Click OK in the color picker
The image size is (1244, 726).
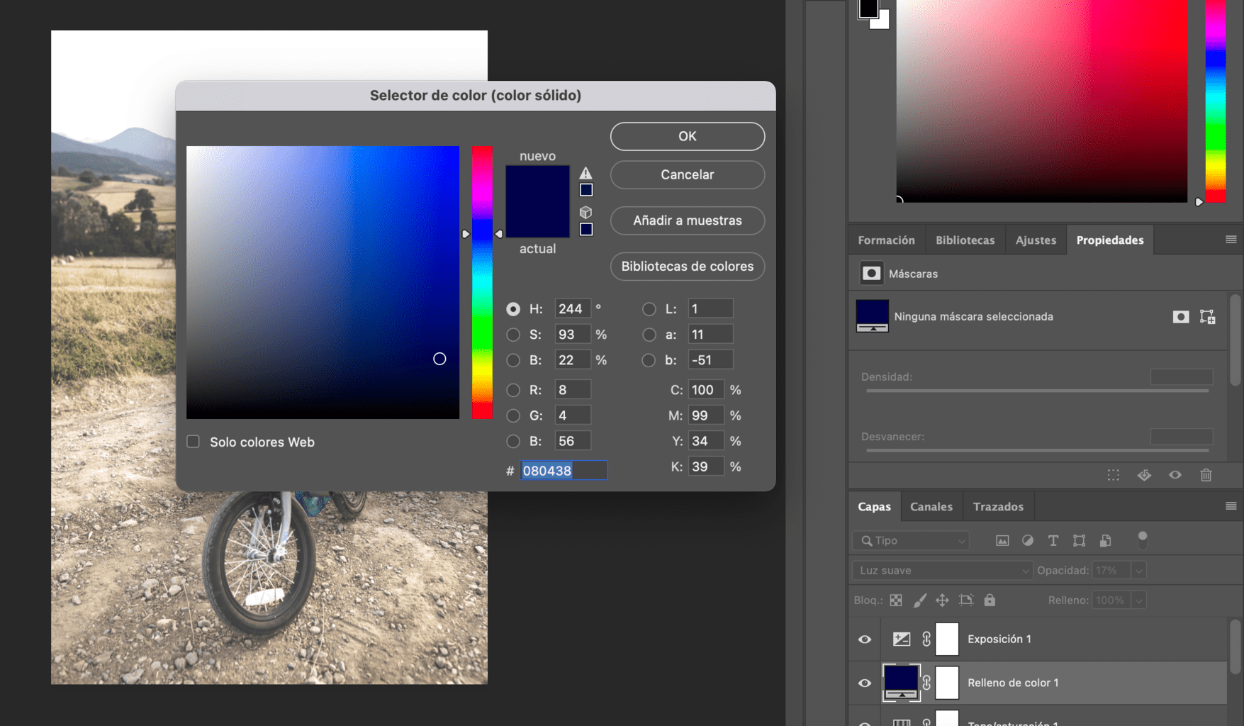[687, 136]
